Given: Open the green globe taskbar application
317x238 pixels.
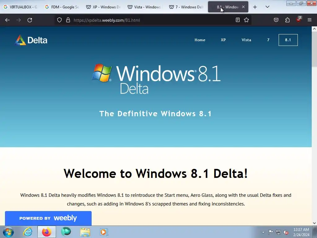Looking at the screenshot, I should [x=66, y=232].
